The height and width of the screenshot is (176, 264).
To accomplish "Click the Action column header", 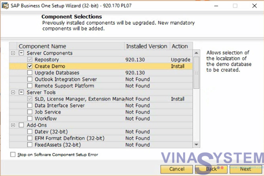I will (181, 46).
